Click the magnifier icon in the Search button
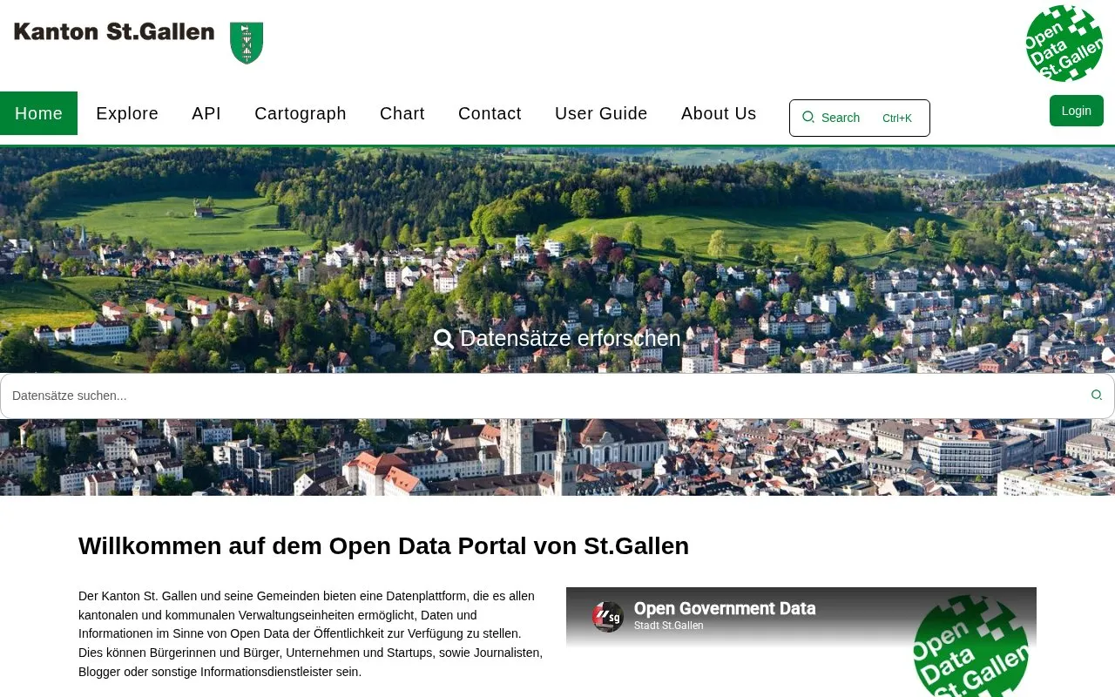 [808, 118]
